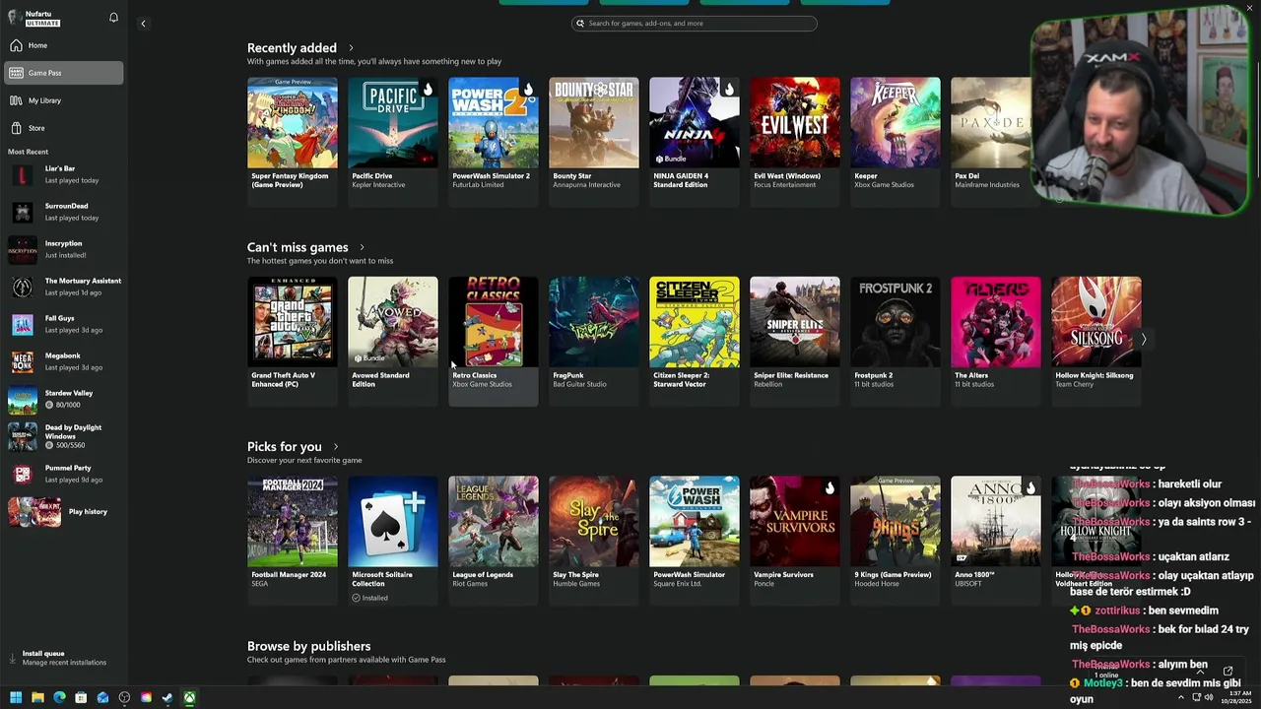Open Windows Start menu on taskbar
Image resolution: width=1261 pixels, height=709 pixels.
16,698
